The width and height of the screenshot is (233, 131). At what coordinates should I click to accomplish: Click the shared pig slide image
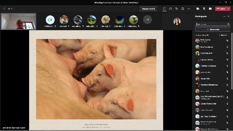tap(96, 79)
